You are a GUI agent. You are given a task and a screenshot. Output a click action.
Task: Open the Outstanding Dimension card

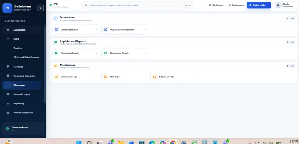pos(125,30)
